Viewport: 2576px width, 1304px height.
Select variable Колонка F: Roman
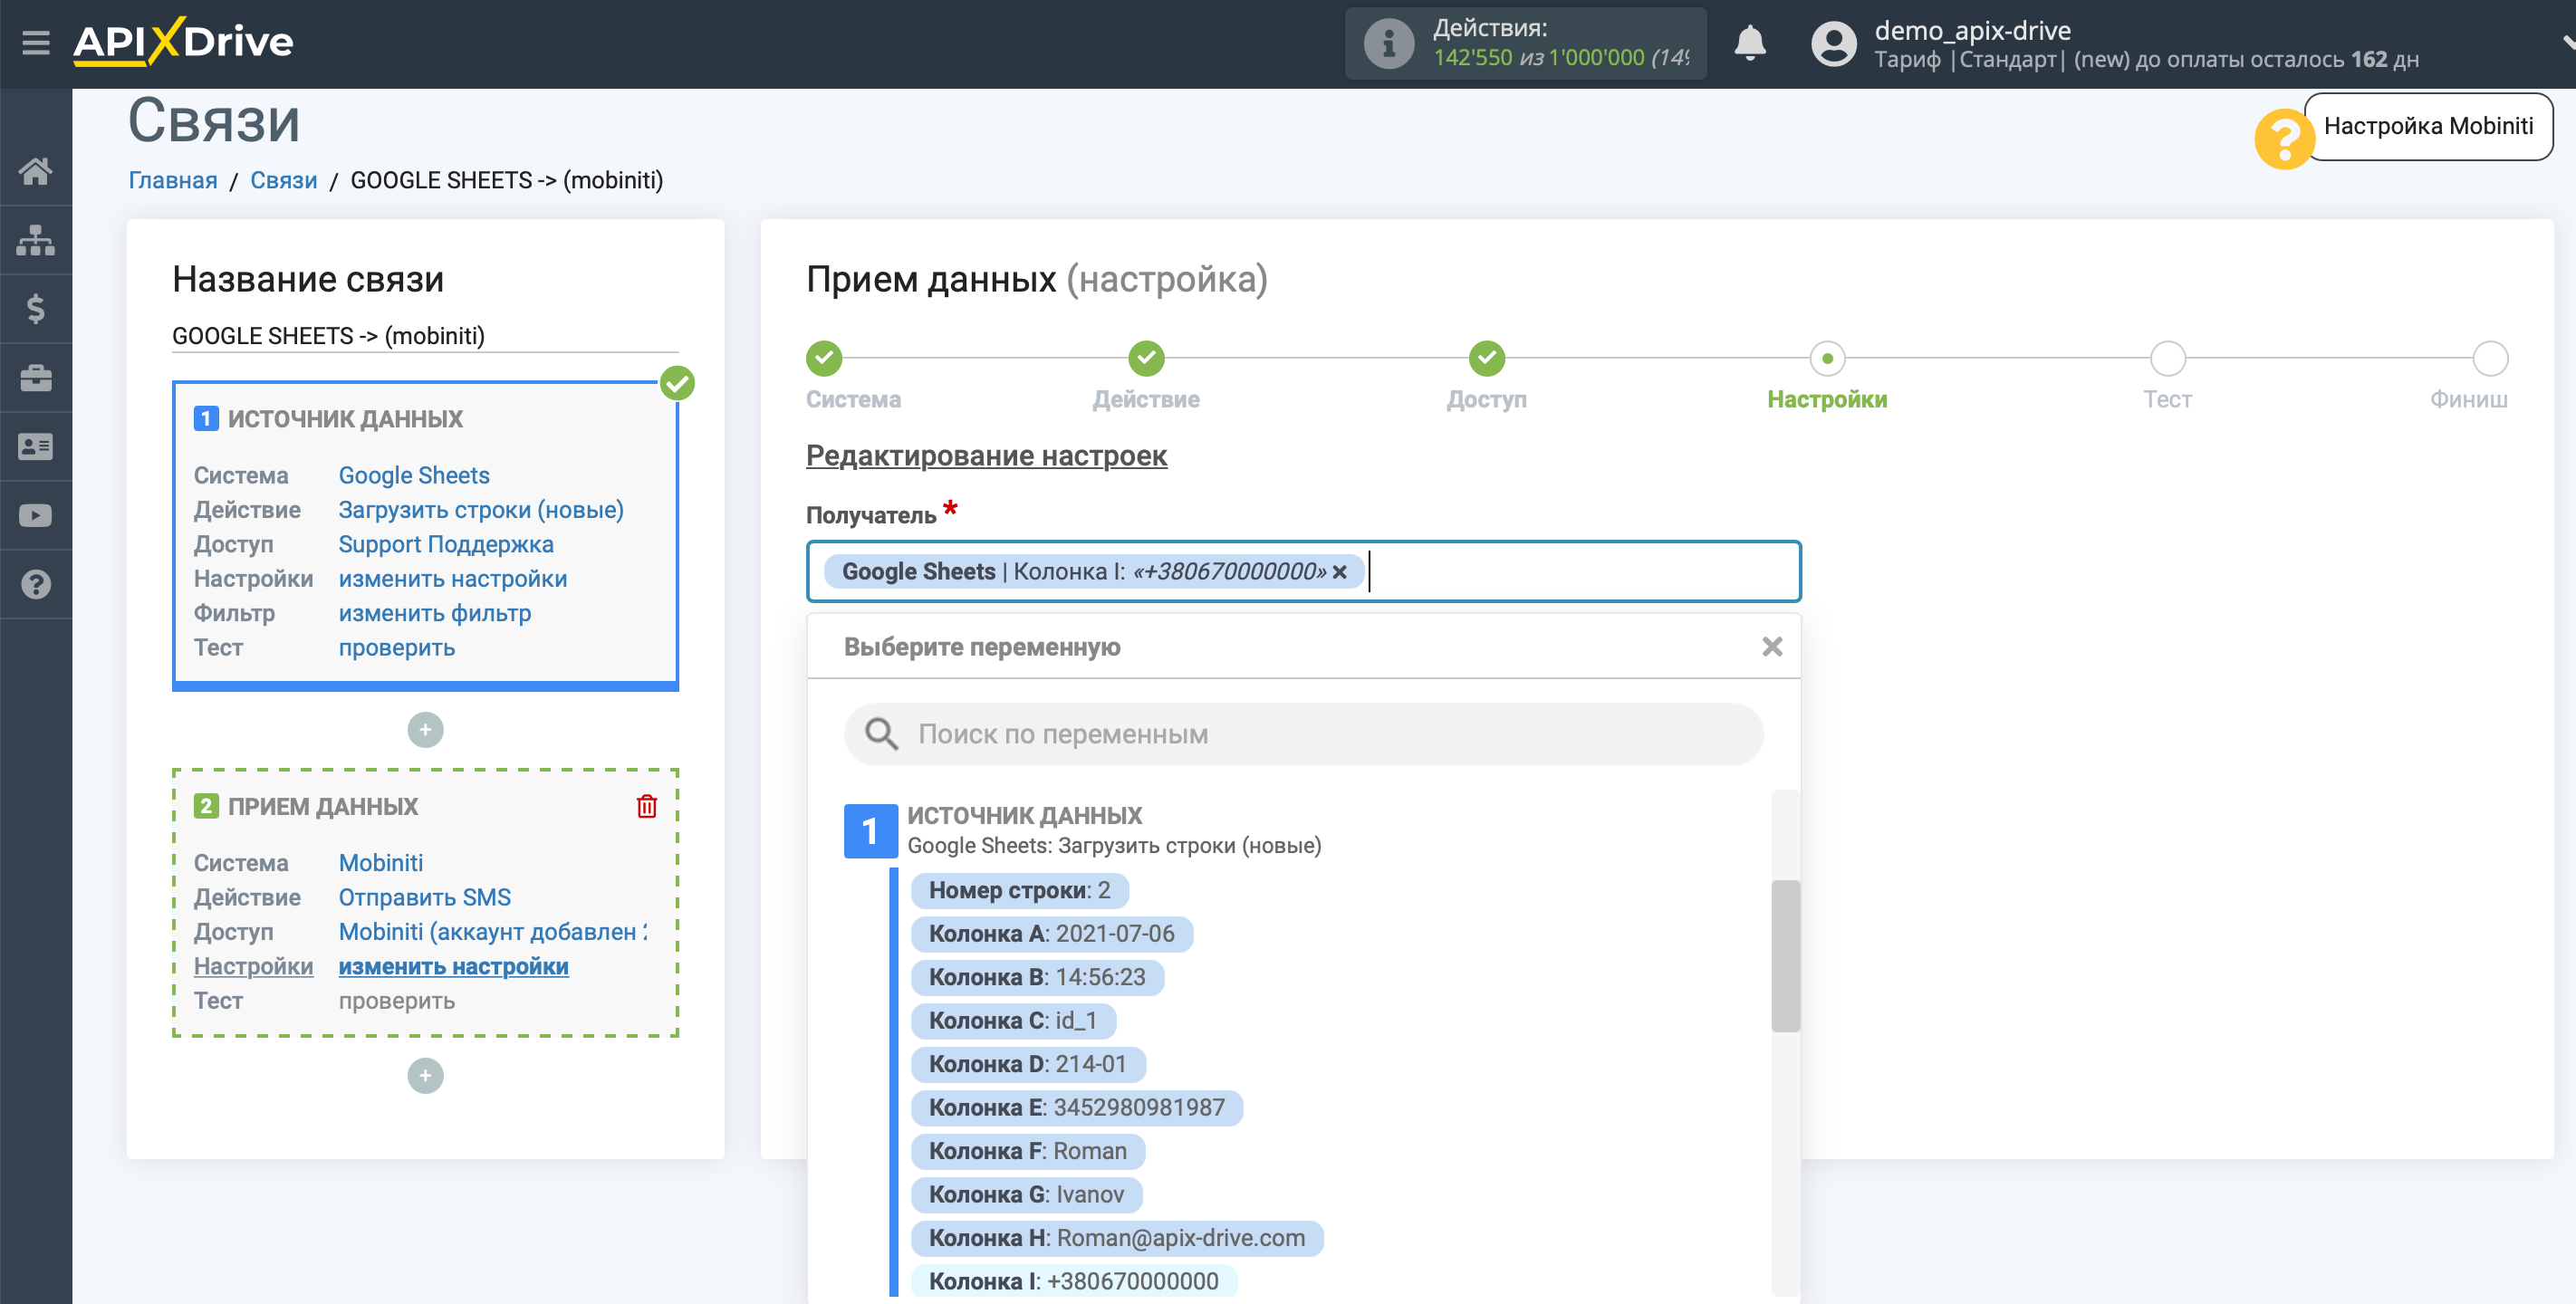1028,1151
